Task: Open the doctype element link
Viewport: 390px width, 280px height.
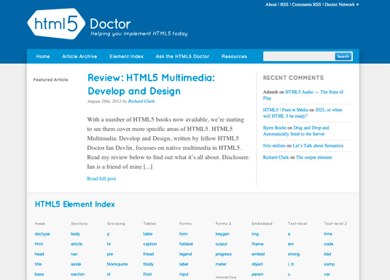Action: 42,234
